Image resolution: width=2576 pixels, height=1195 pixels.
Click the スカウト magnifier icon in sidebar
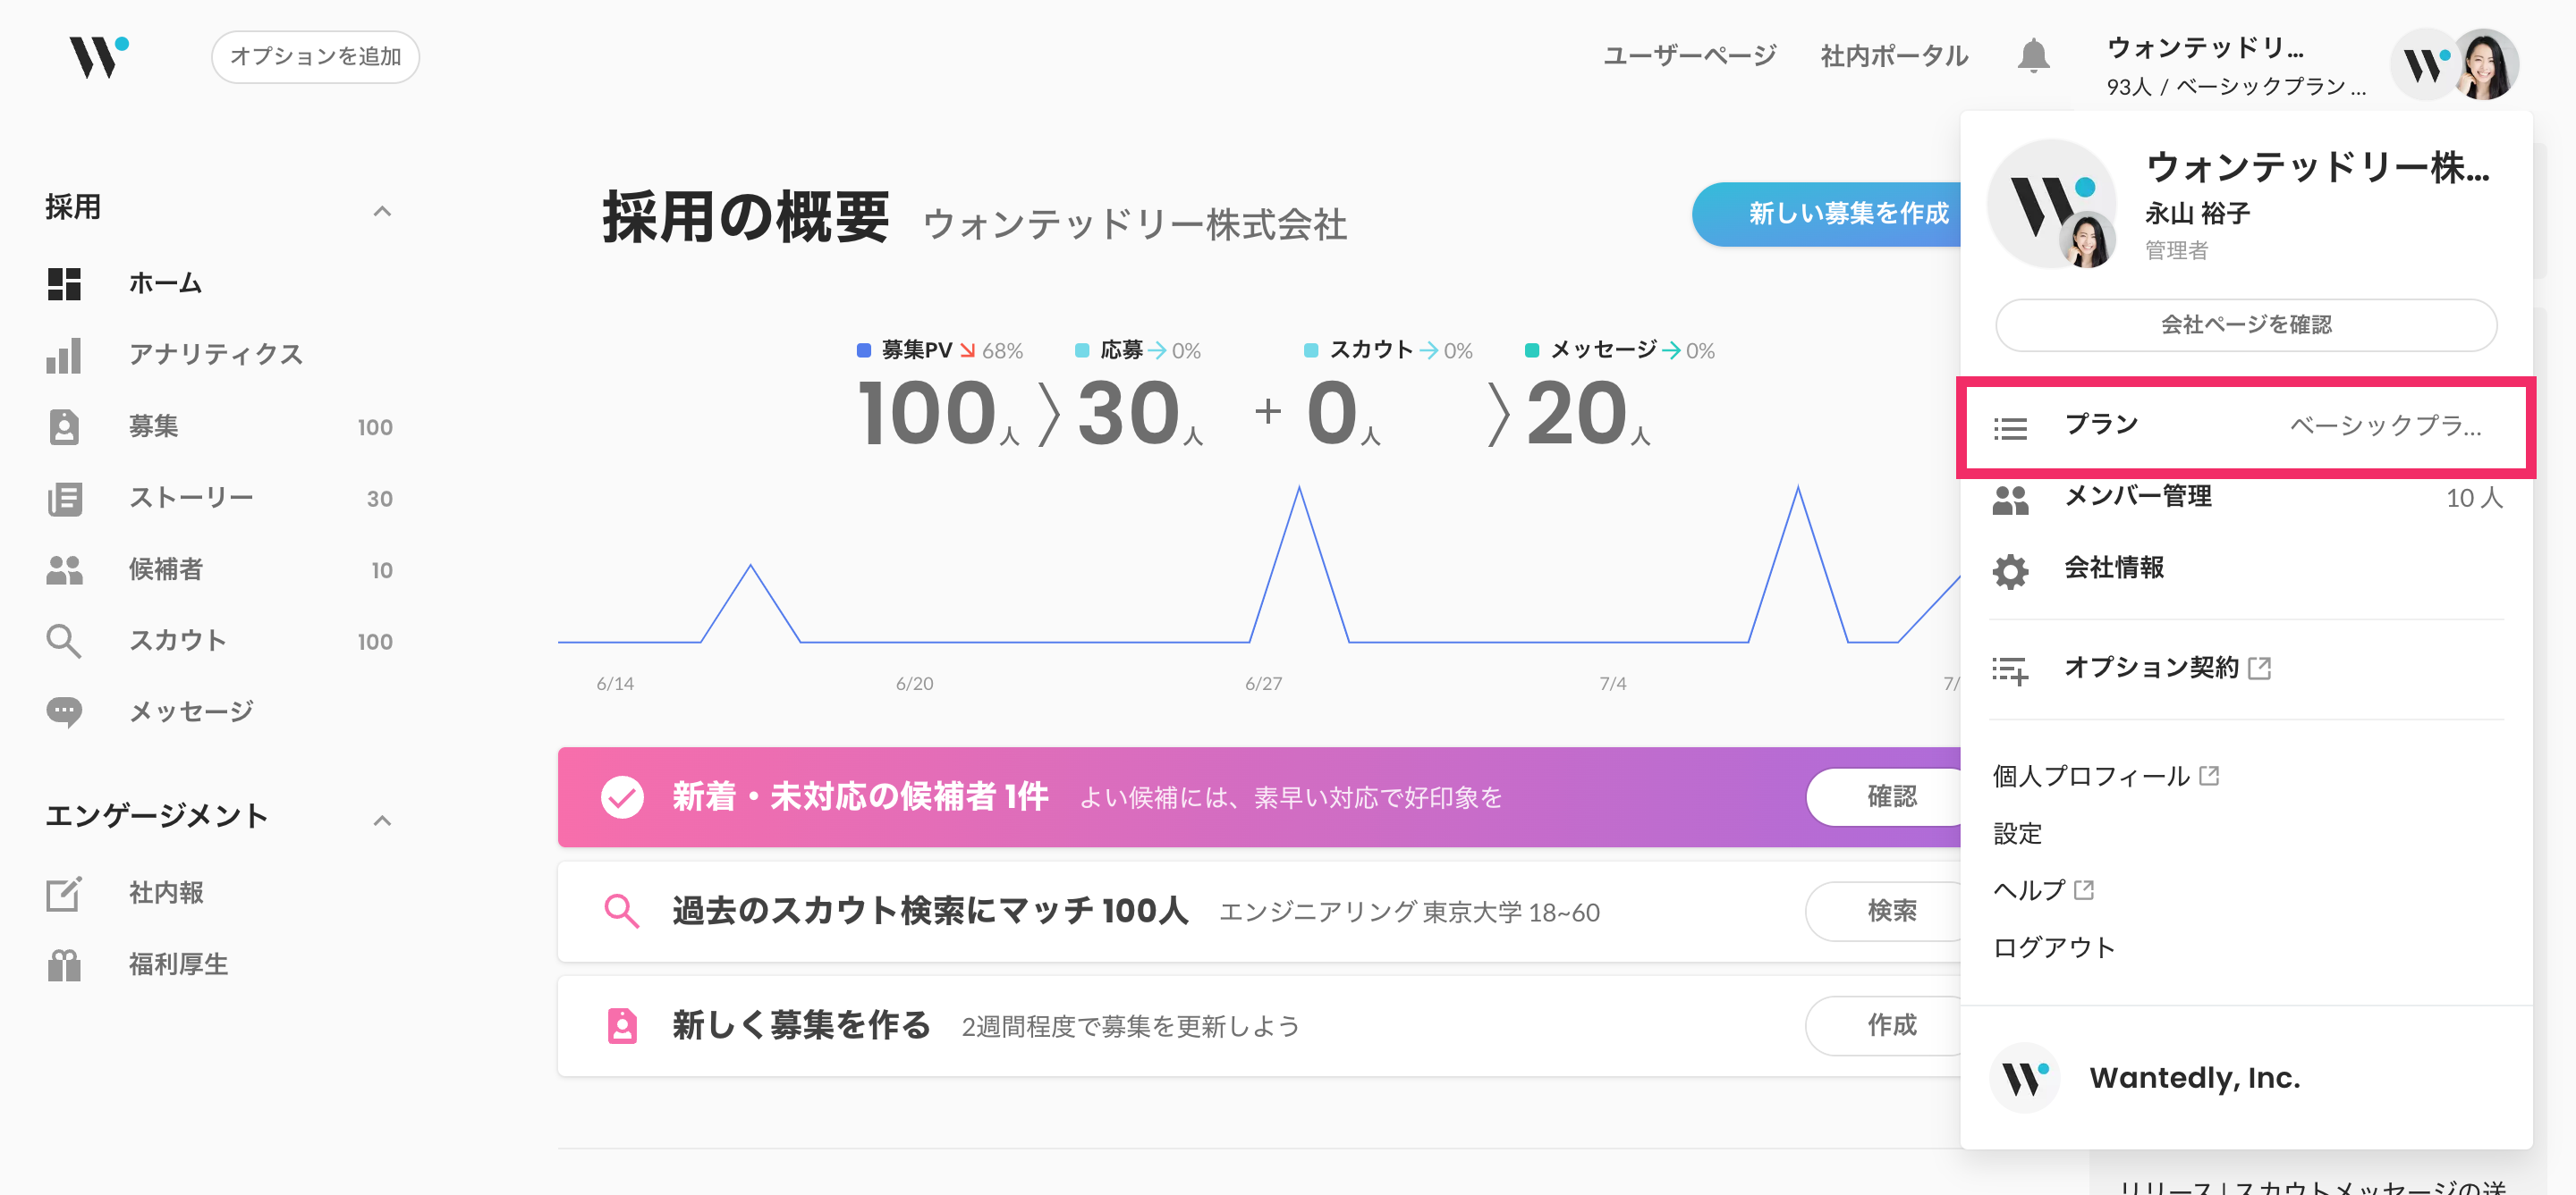(x=64, y=641)
